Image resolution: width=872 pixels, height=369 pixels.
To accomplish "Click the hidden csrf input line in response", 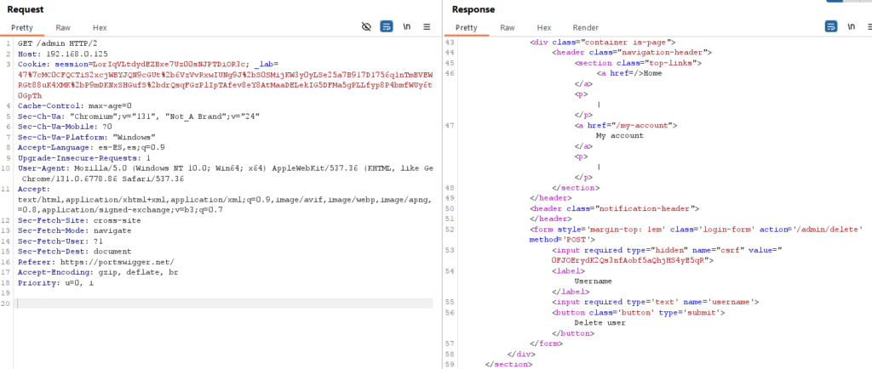I will coord(668,251).
